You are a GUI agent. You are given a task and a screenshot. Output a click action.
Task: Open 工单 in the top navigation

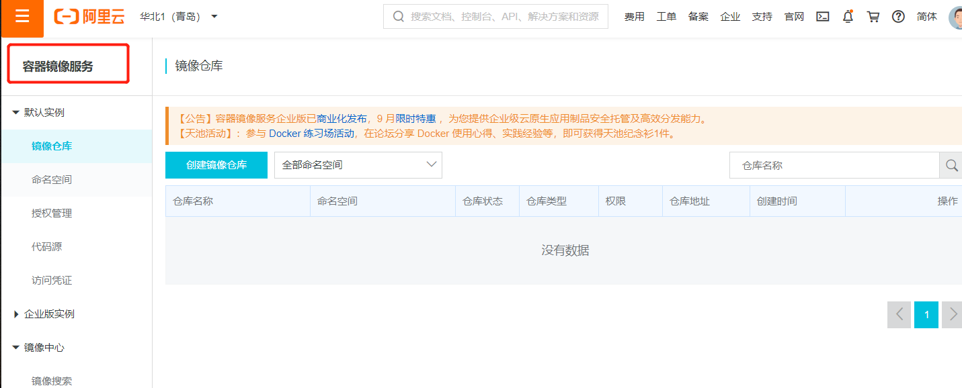pos(666,17)
